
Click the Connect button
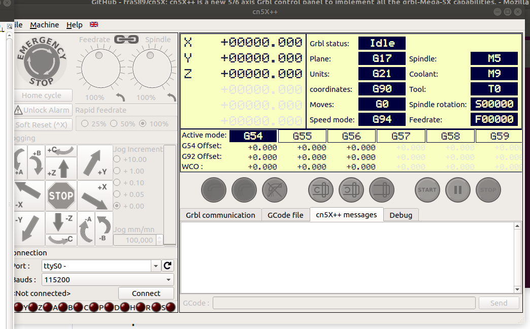pos(146,293)
